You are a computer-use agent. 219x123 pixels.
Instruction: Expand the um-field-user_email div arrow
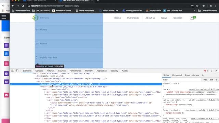45,121
